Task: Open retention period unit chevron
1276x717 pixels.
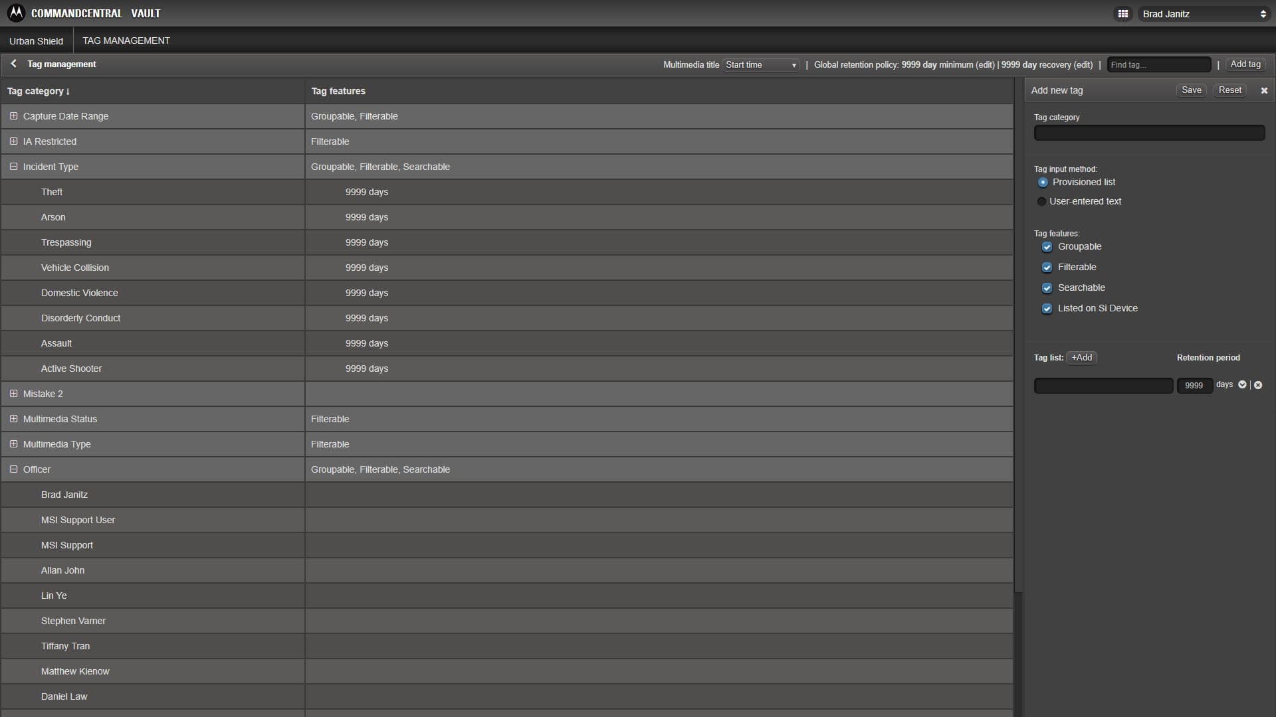Action: [1242, 384]
